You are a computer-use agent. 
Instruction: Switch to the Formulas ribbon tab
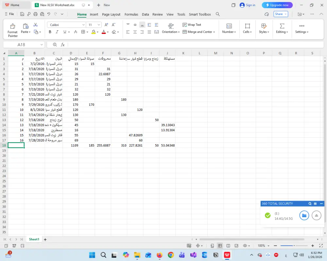131,14
